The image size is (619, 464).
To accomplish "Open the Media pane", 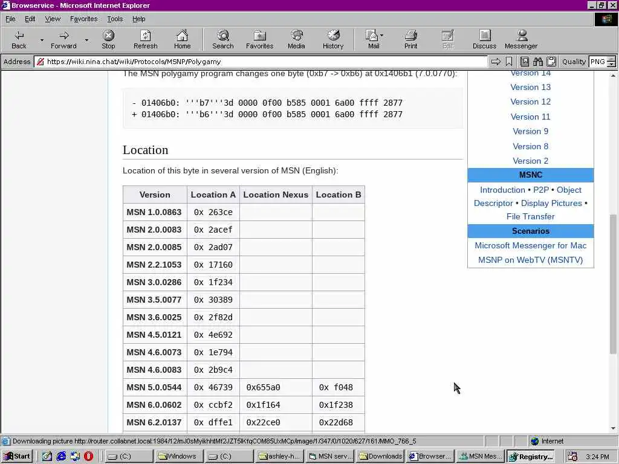I will 296,39.
